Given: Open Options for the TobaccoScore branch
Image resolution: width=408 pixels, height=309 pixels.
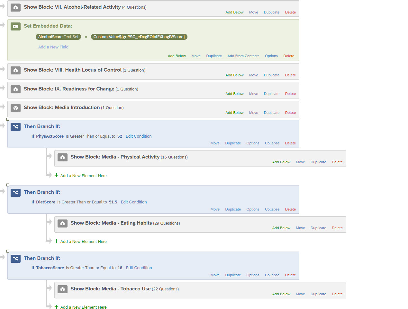Looking at the screenshot, I should coord(253,275).
